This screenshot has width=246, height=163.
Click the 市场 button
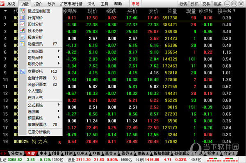pos(135,4)
